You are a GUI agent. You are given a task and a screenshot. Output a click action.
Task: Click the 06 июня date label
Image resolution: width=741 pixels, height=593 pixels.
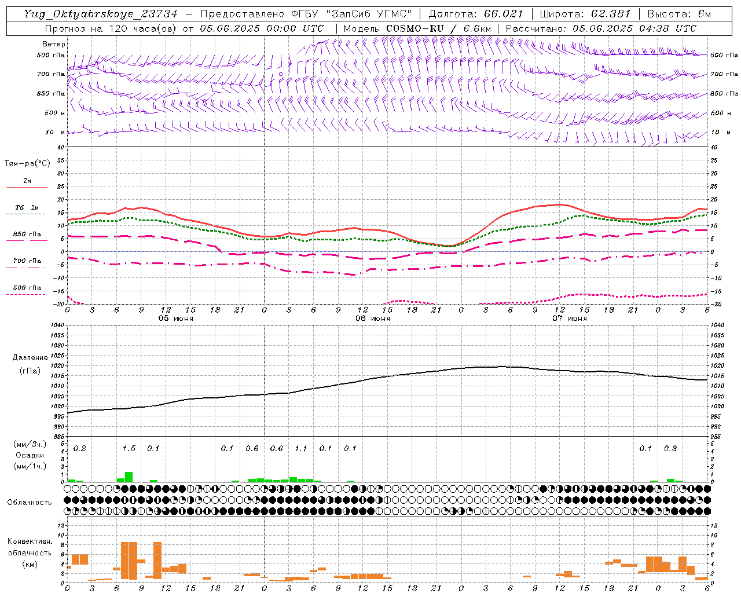pos(373,319)
